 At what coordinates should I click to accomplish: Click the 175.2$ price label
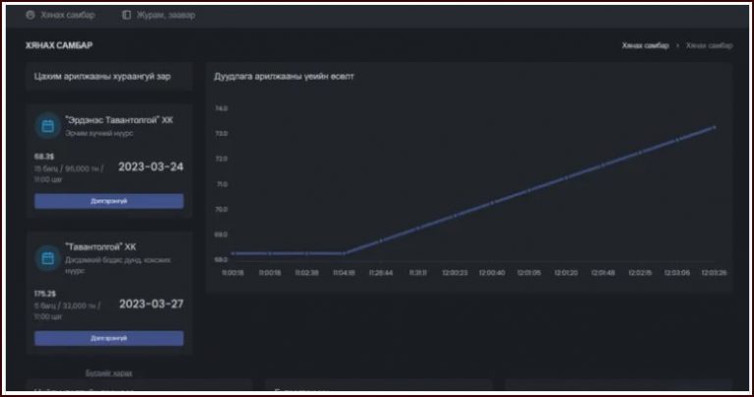(x=45, y=293)
